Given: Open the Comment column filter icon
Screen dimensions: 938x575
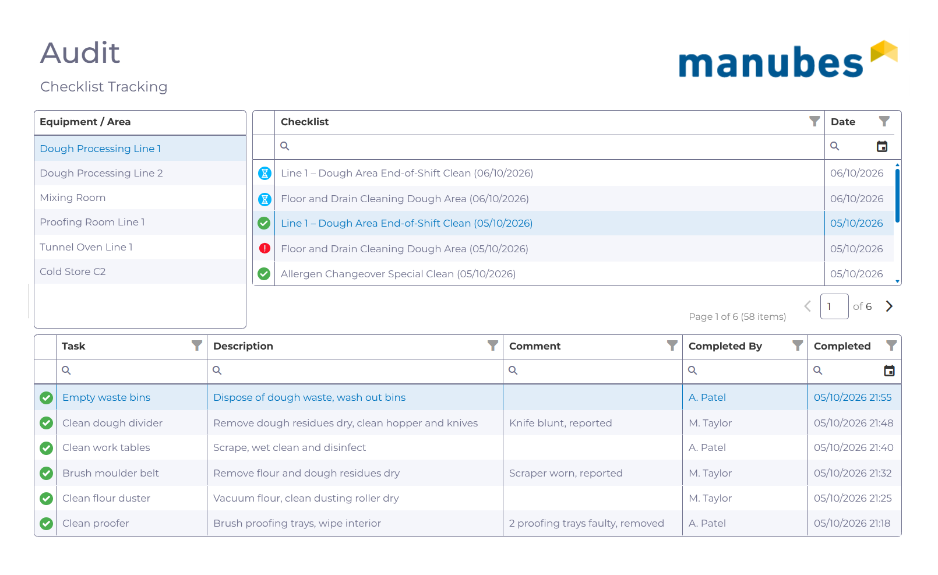Looking at the screenshot, I should [x=672, y=345].
